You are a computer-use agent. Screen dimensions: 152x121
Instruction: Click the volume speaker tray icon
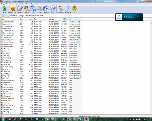[134, 119]
